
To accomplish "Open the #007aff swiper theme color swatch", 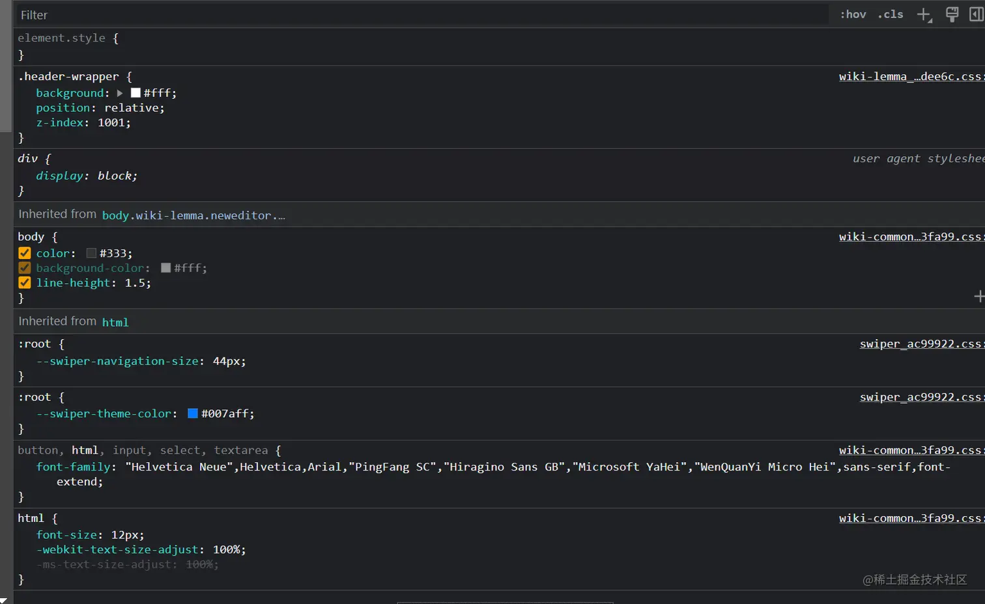I will pos(193,414).
